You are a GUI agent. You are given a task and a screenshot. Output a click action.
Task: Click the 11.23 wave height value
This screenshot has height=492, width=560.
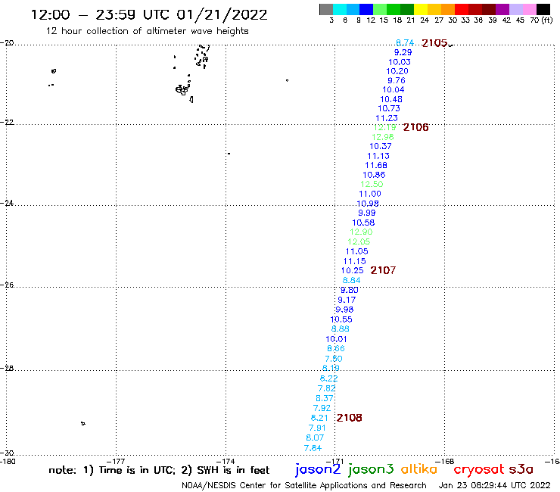[x=387, y=118]
